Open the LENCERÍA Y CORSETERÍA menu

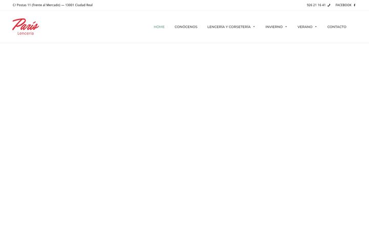(229, 27)
